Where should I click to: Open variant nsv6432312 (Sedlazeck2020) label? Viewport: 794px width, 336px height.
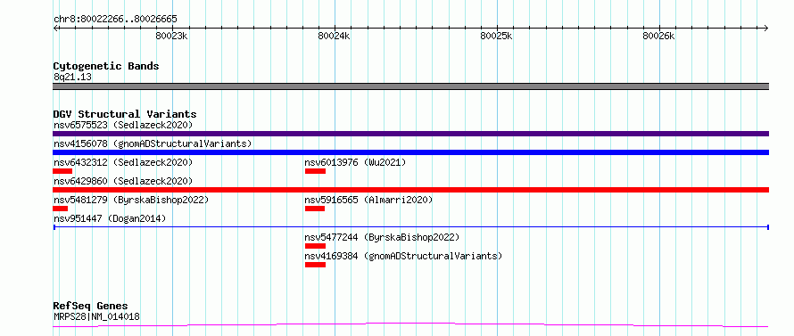tap(123, 162)
